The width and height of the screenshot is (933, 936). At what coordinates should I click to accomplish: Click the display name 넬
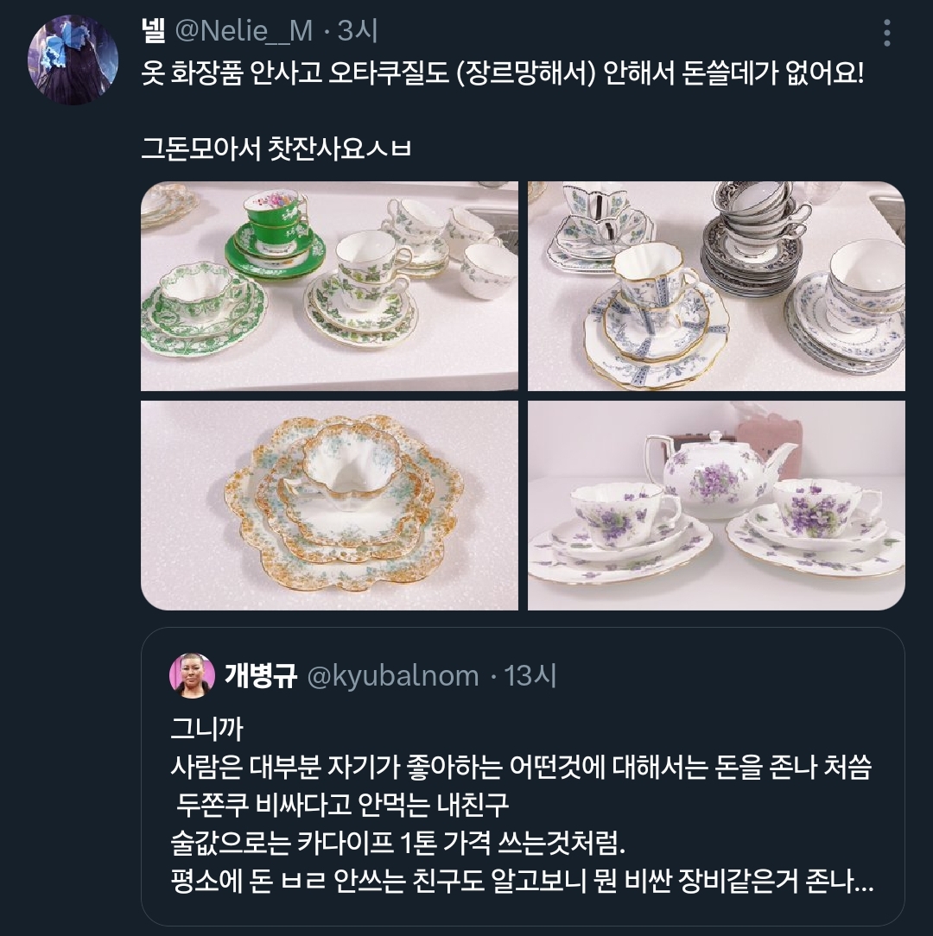[153, 30]
